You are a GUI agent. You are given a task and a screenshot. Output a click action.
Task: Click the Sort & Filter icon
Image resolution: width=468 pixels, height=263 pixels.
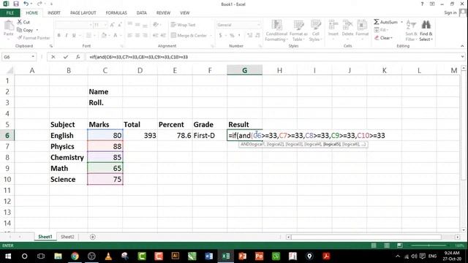(x=411, y=26)
